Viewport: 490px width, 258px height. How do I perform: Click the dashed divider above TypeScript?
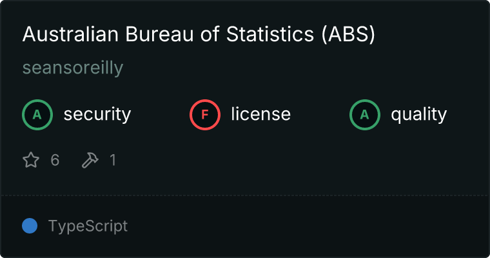245,195
